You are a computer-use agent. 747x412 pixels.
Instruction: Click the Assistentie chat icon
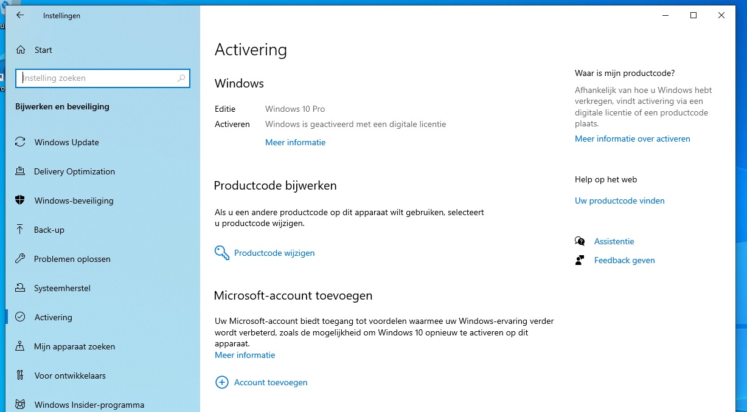click(x=580, y=241)
